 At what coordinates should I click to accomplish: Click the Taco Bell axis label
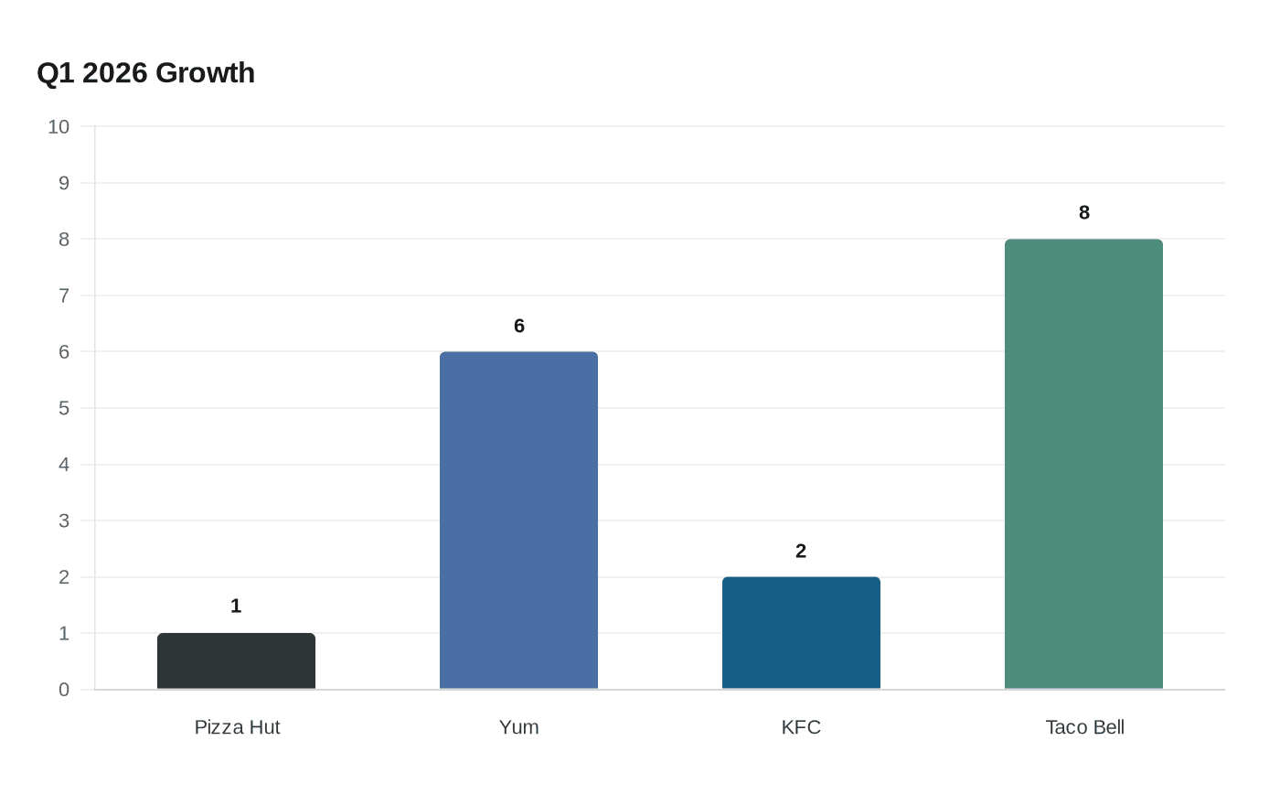tap(1084, 727)
